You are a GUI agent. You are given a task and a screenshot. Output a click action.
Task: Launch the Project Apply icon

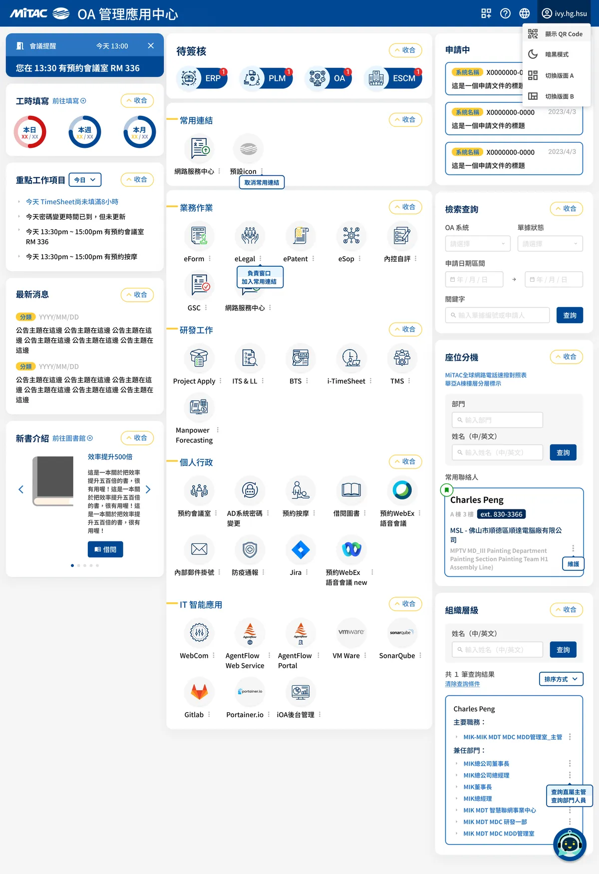click(199, 359)
